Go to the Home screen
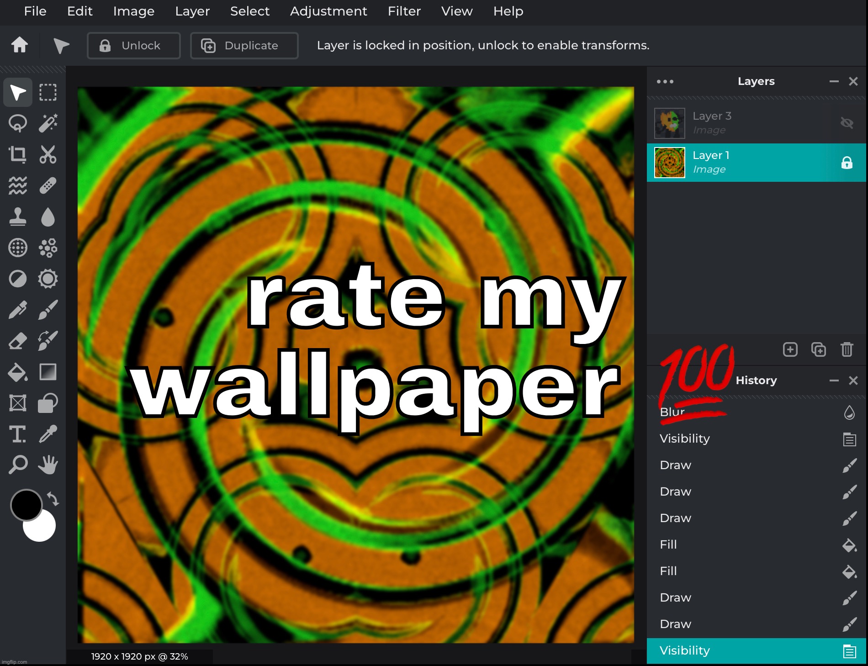Image resolution: width=868 pixels, height=666 pixels. pos(20,45)
